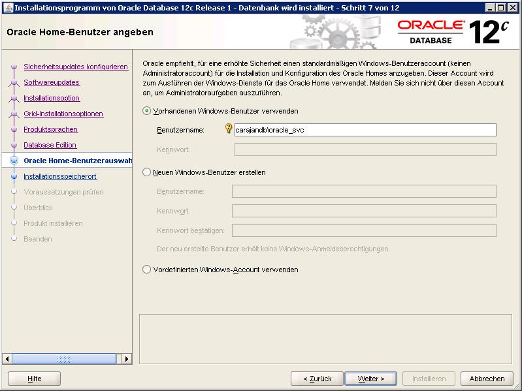
Task: Cancel installation via Abbrechen button
Action: 487,379
